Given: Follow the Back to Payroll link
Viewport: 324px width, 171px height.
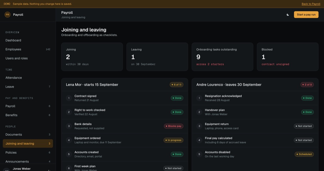Looking at the screenshot, I should pos(311,4).
